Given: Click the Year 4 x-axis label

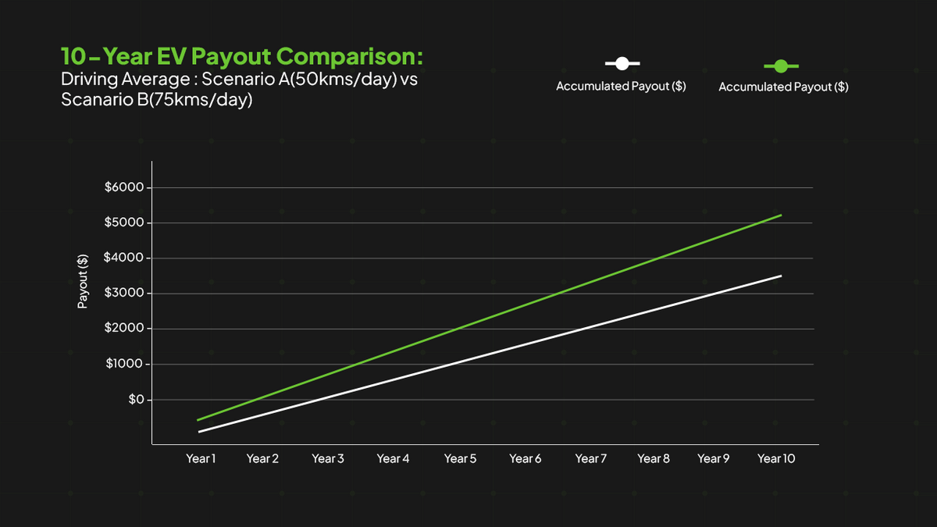Looking at the screenshot, I should [393, 458].
